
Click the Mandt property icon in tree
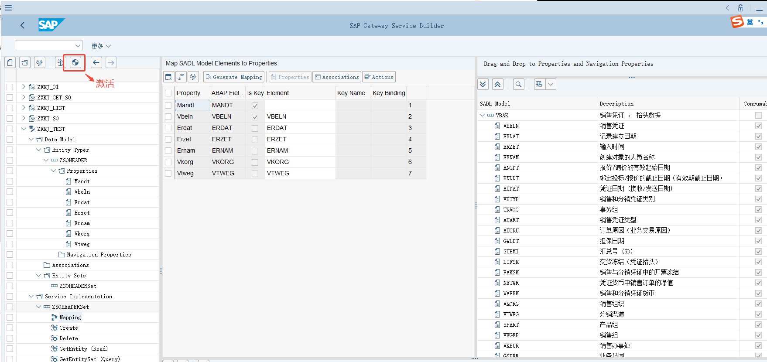[x=68, y=181]
